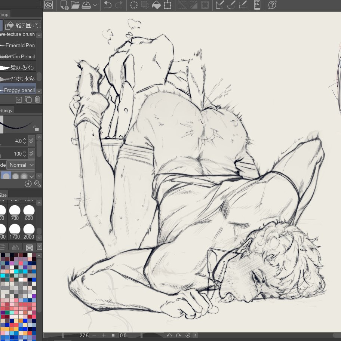Open a file from folder icon

point(75,5)
